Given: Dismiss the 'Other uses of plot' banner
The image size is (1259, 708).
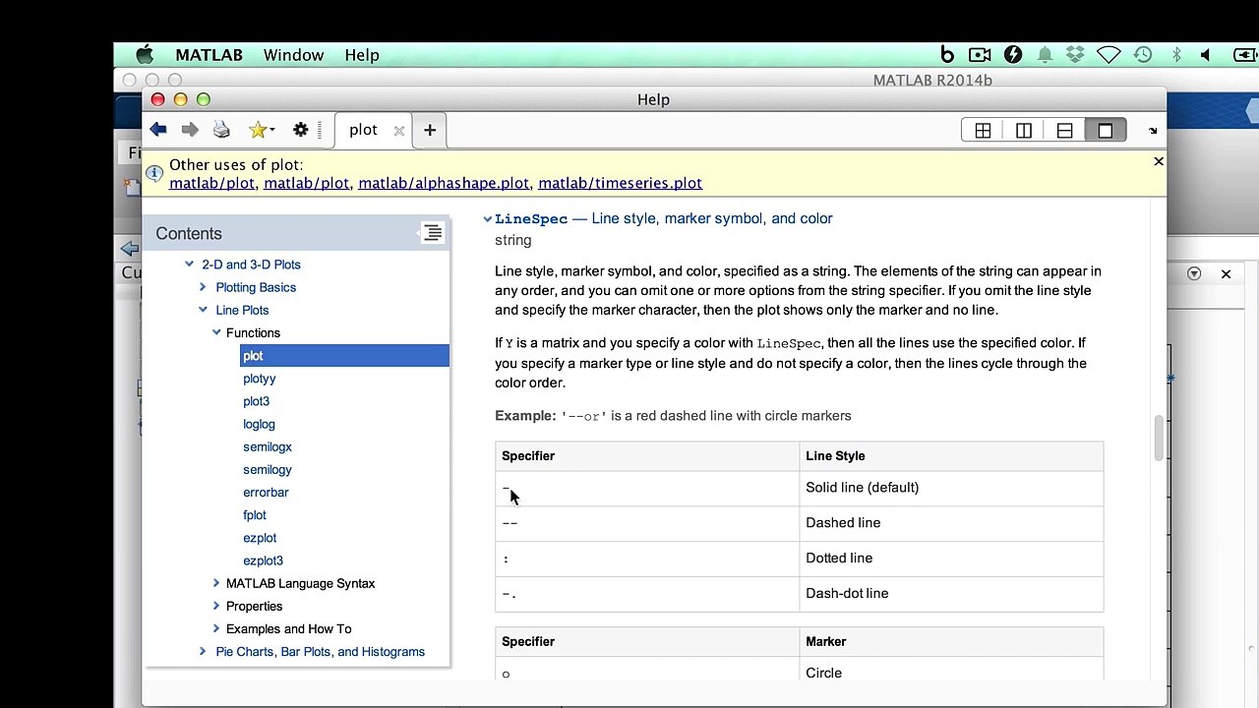Looking at the screenshot, I should (x=1159, y=161).
